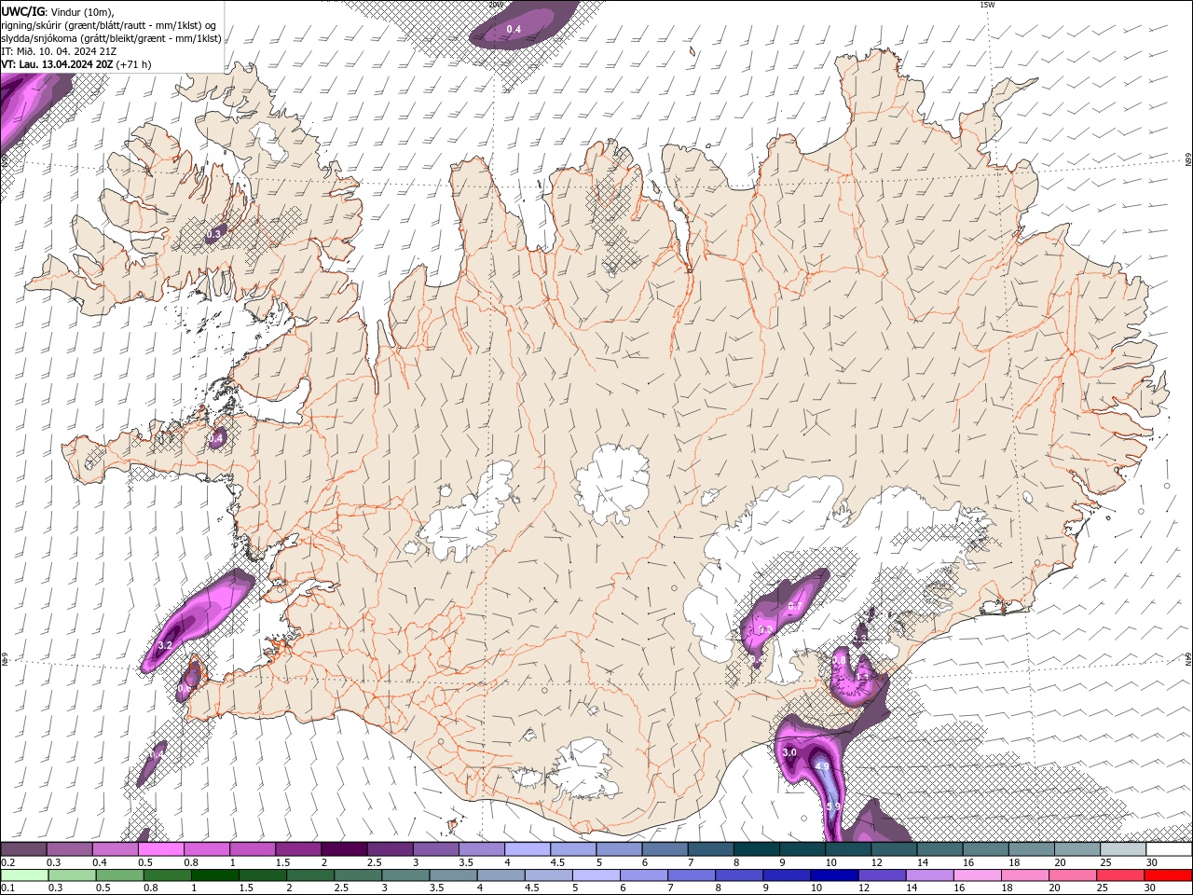Select the Vindur (10m) header label
The image size is (1193, 895).
(x=82, y=11)
